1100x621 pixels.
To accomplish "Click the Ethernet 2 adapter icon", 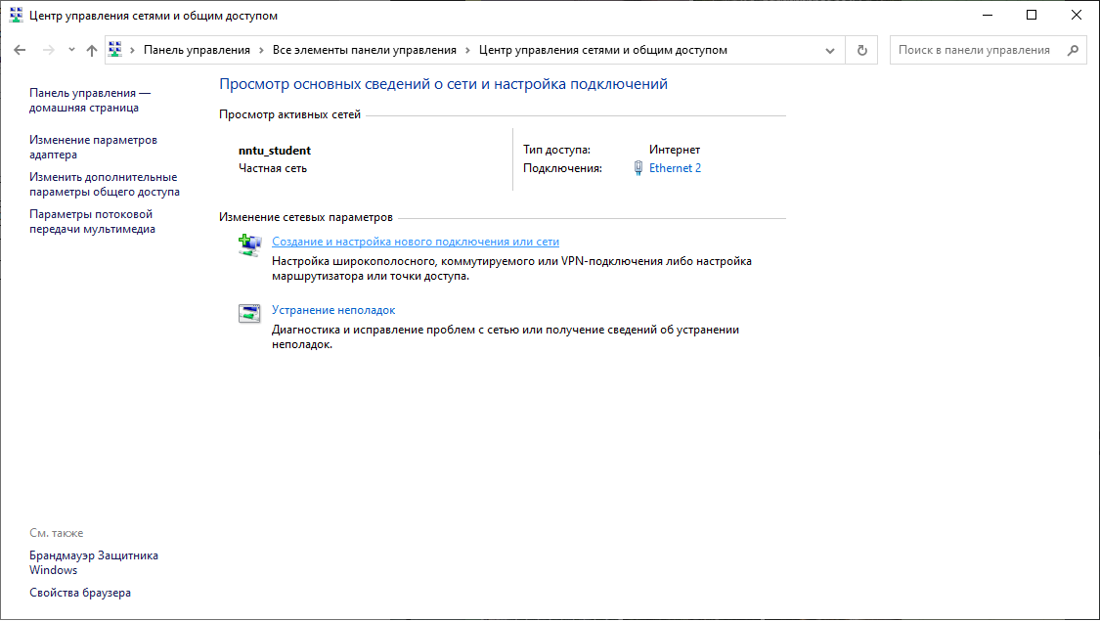I will (638, 168).
